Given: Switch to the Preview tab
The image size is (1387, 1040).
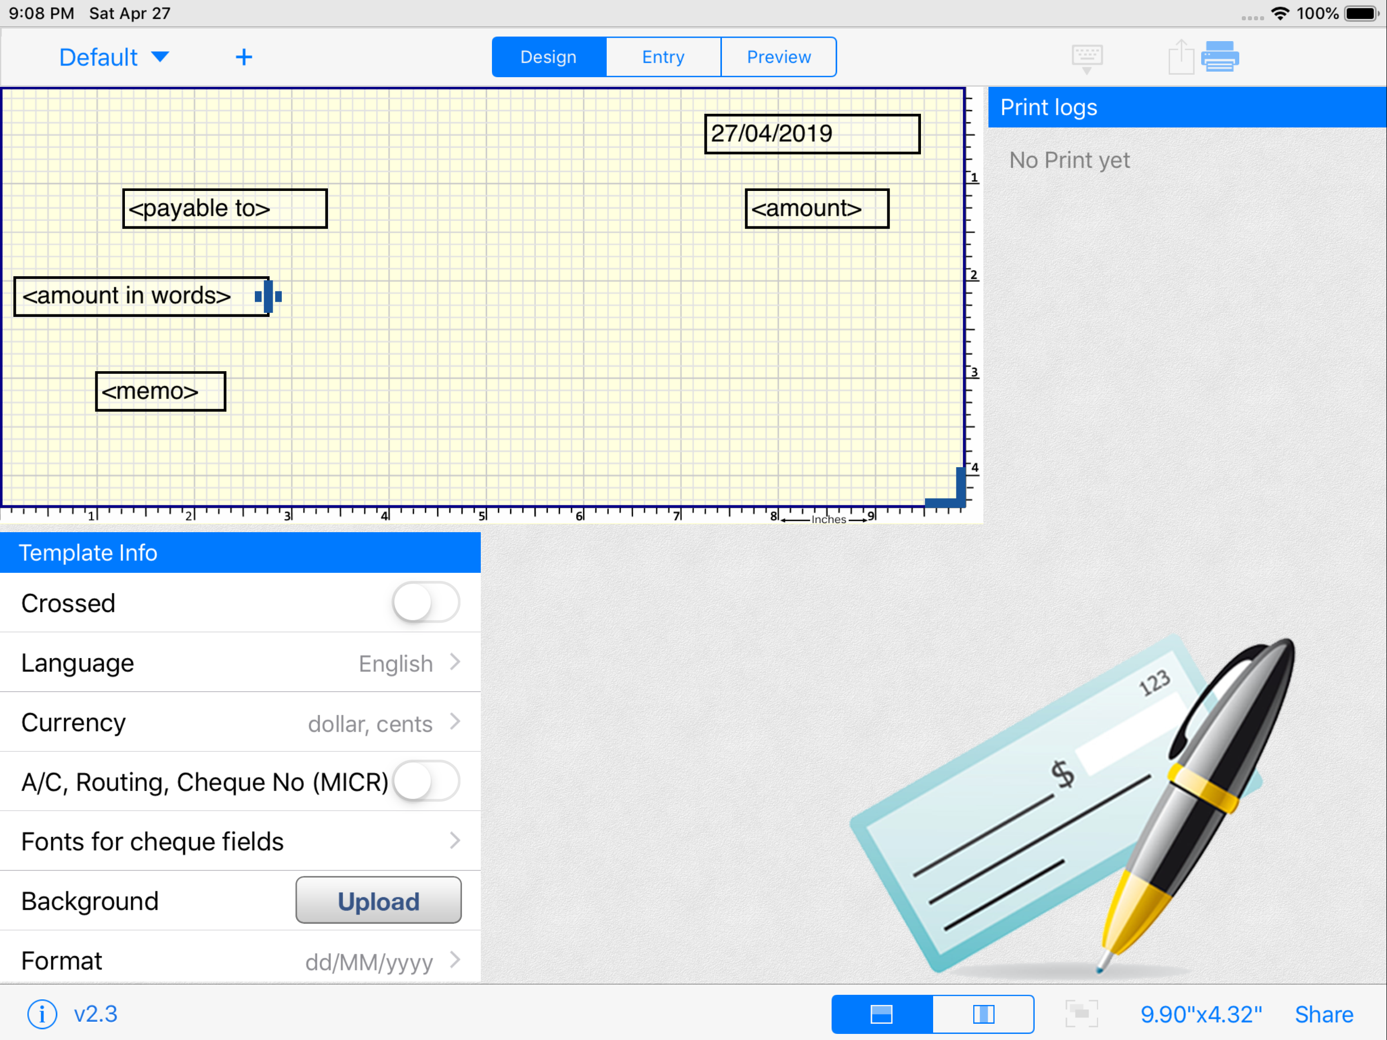Looking at the screenshot, I should [778, 57].
